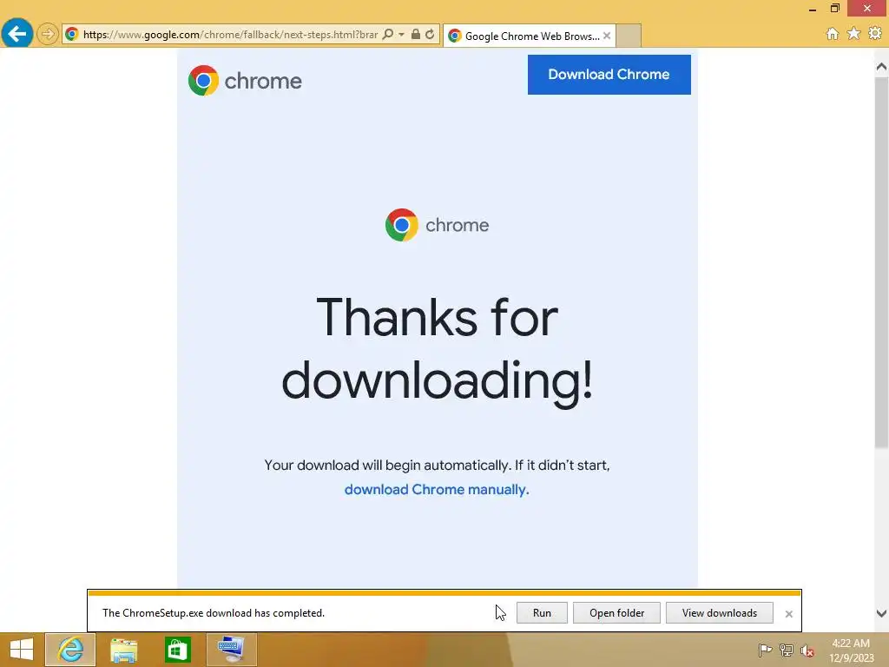Viewport: 889px width, 667px height.
Task: Open File Explorer from taskbar
Action: point(123,650)
